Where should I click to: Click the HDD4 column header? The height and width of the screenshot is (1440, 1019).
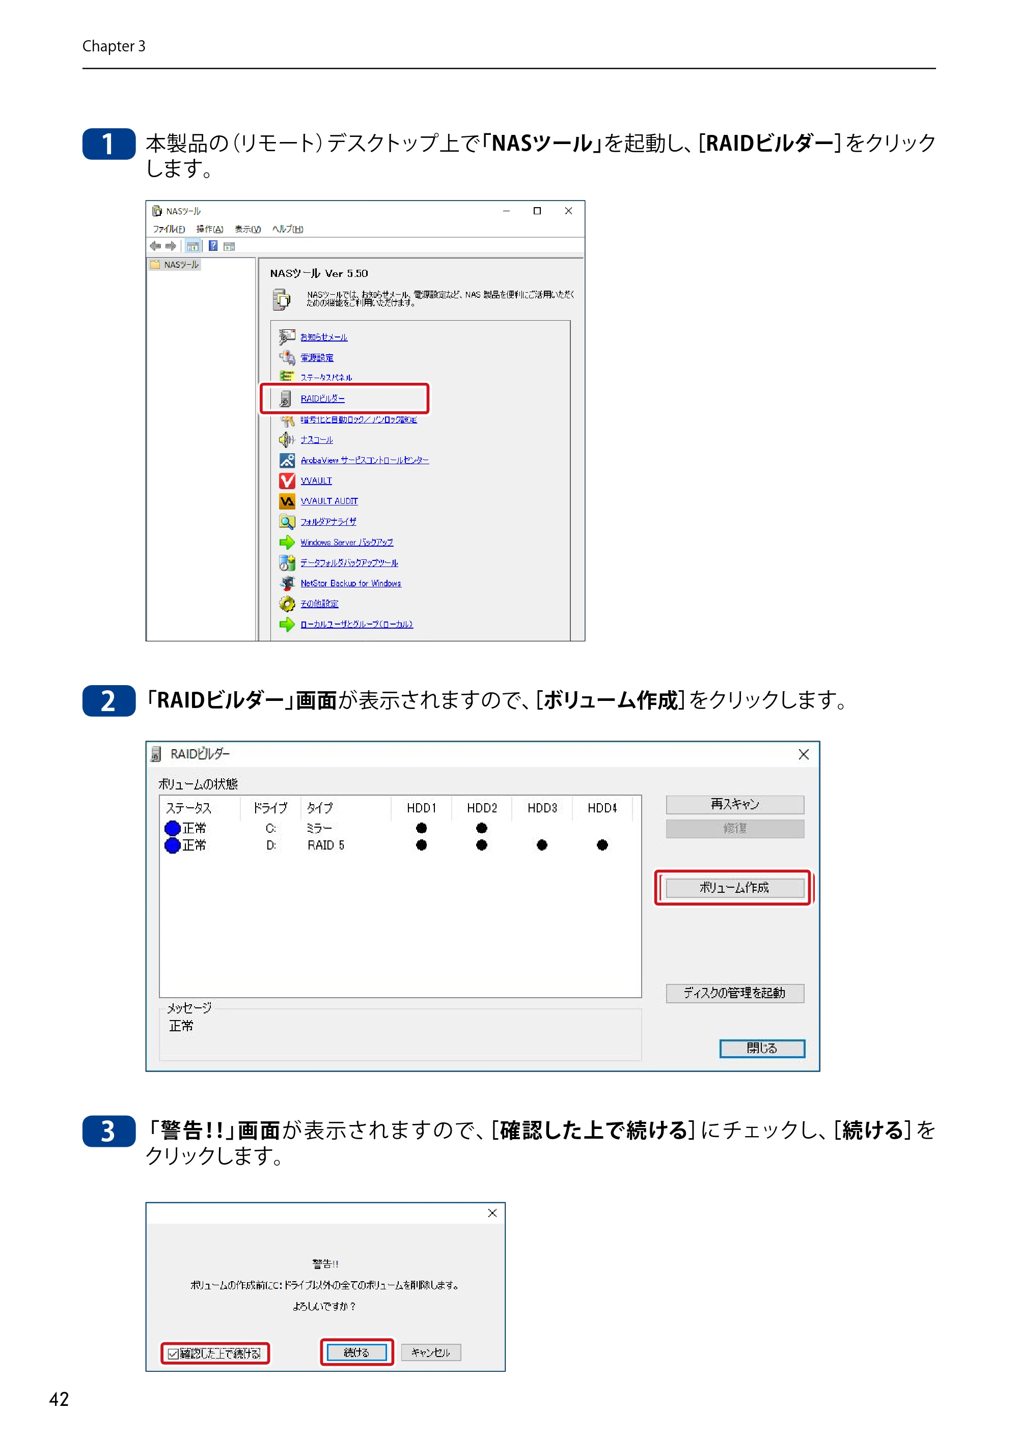tap(602, 808)
